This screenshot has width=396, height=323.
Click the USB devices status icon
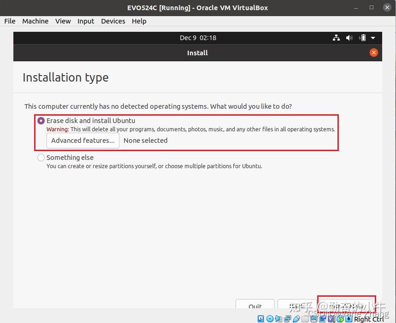[296, 319]
